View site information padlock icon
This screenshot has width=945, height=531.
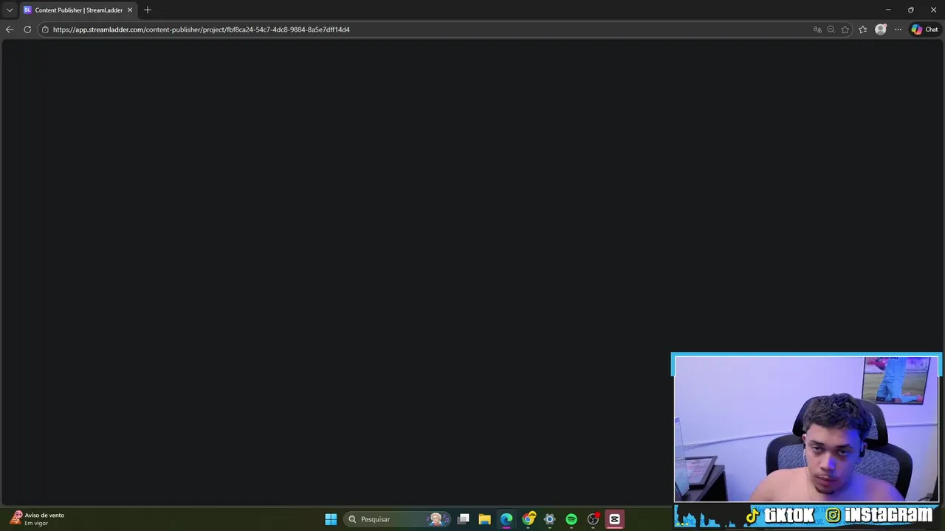click(45, 29)
